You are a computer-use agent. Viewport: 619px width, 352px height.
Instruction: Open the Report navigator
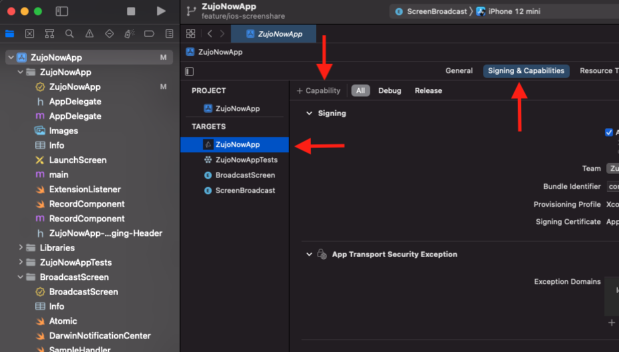(169, 34)
